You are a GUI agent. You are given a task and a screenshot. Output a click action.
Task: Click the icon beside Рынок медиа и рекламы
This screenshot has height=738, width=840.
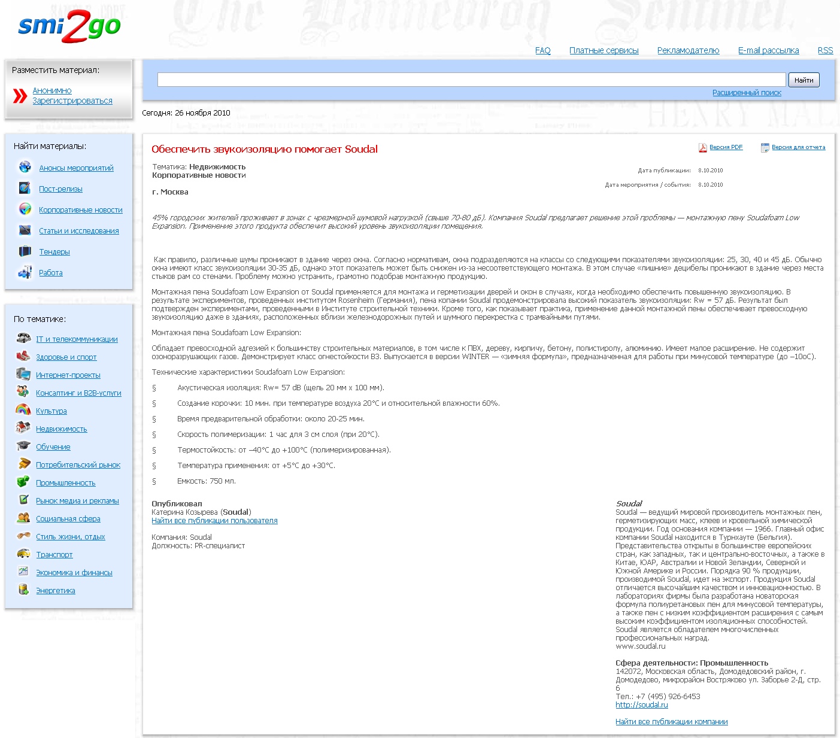23,500
